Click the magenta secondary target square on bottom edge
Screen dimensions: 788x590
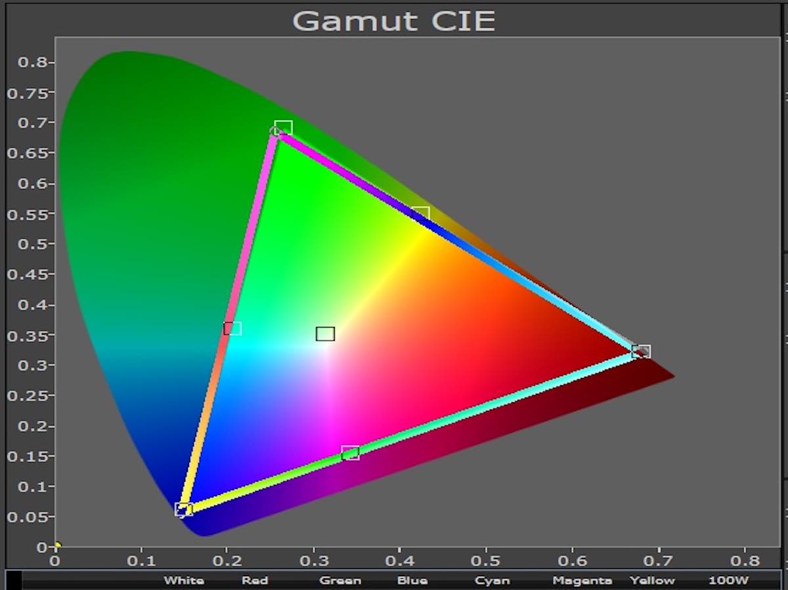click(350, 453)
